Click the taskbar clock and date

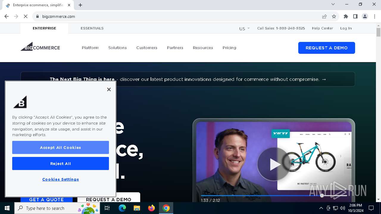pyautogui.click(x=355, y=208)
